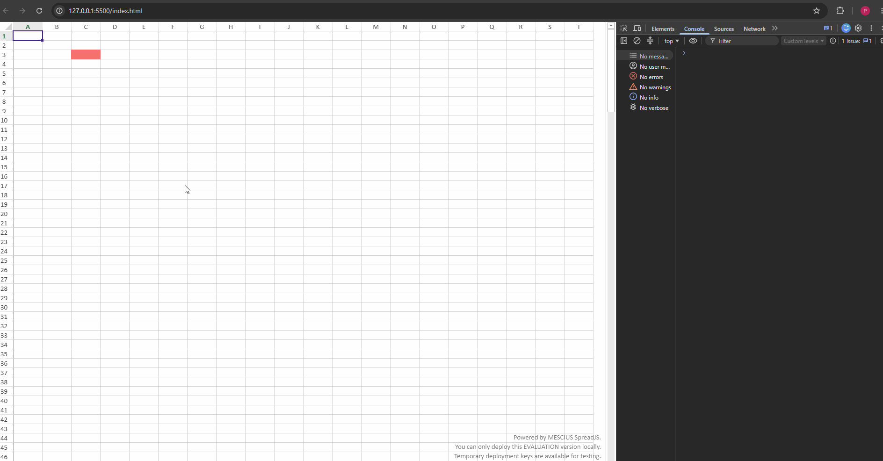Viewport: 883px width, 461px height.
Task: Activate the inspect element picker tool
Action: [x=624, y=29]
